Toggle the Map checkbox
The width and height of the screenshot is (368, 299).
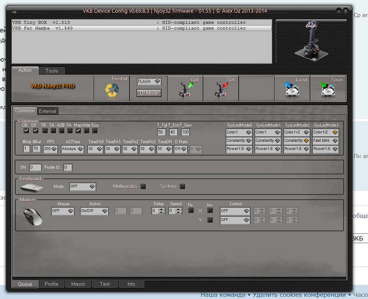tap(78, 130)
